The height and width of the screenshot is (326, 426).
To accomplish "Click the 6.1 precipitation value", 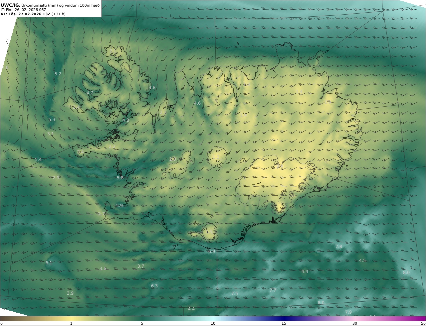I will coord(49,263).
